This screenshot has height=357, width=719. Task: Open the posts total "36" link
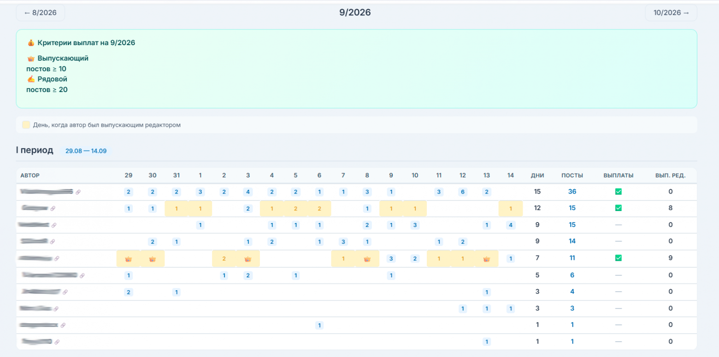click(572, 192)
